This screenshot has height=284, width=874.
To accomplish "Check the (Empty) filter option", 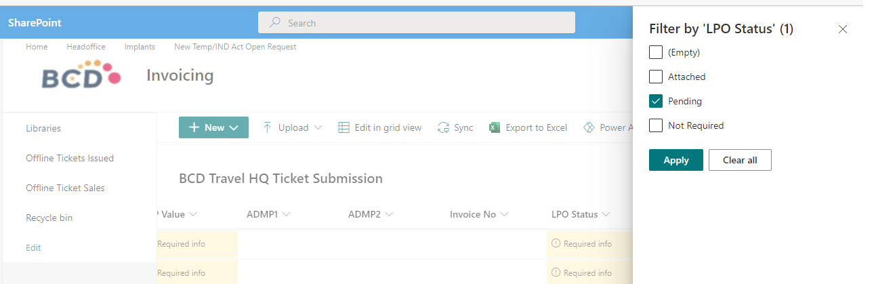I will pyautogui.click(x=656, y=52).
